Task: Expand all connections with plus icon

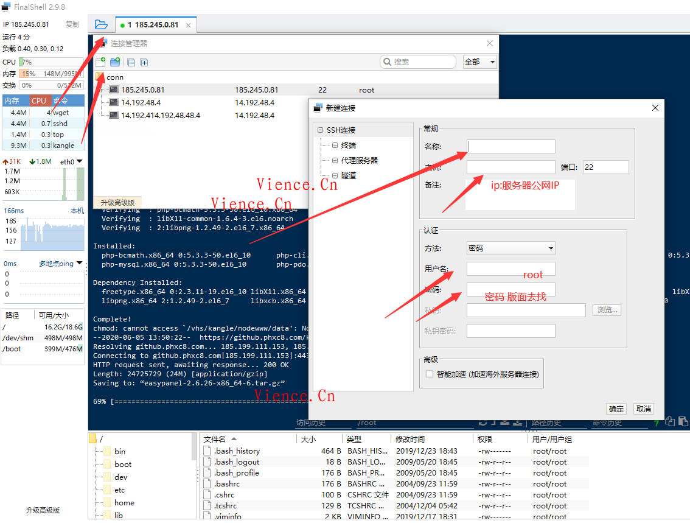Action: click(x=144, y=62)
